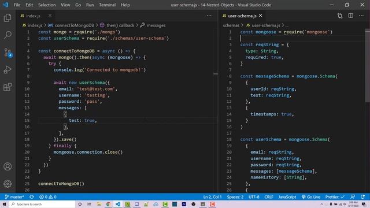The image size is (370, 208).
Task: Split the user-schema.js editor to the right
Action: [x=351, y=16]
